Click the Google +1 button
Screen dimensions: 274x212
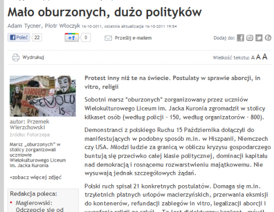[72, 38]
